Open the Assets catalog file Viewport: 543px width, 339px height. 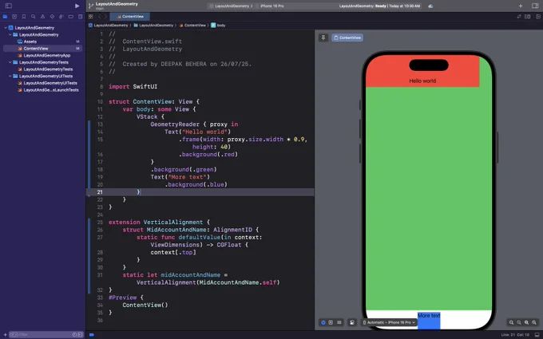(30, 41)
